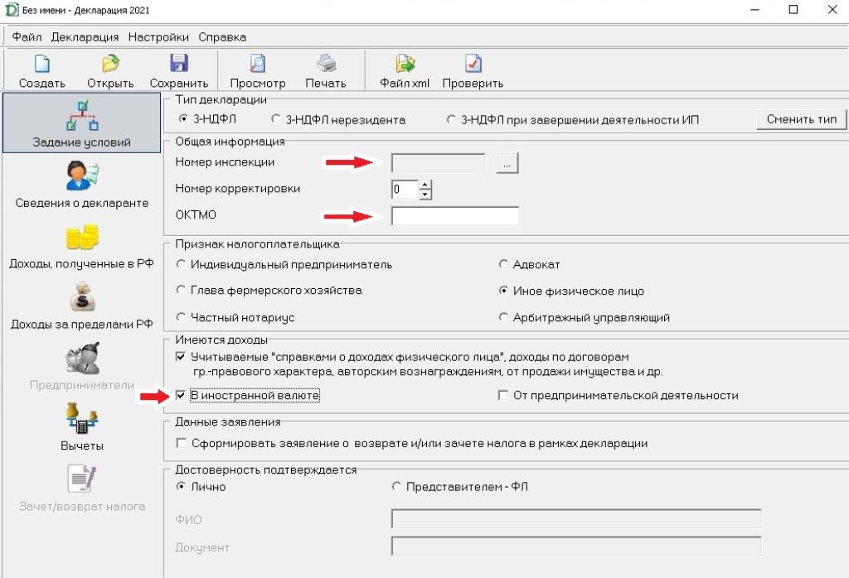
Task: Click the Просмотр preview icon
Action: (258, 63)
